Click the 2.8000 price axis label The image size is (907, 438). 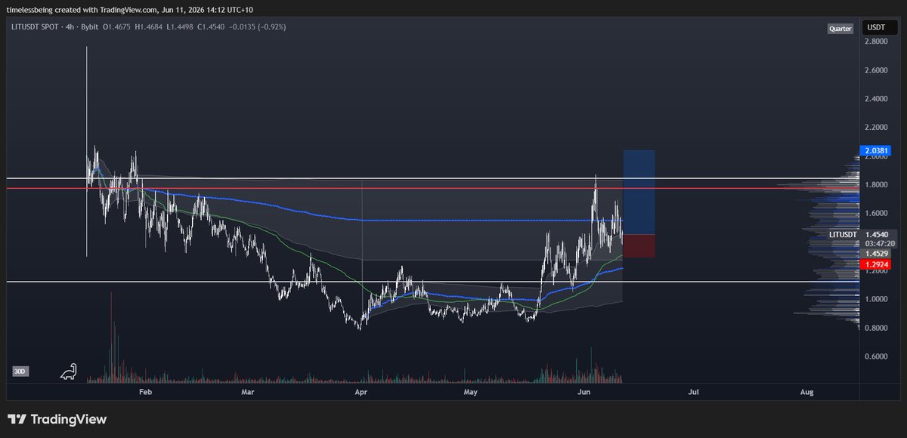pos(877,42)
